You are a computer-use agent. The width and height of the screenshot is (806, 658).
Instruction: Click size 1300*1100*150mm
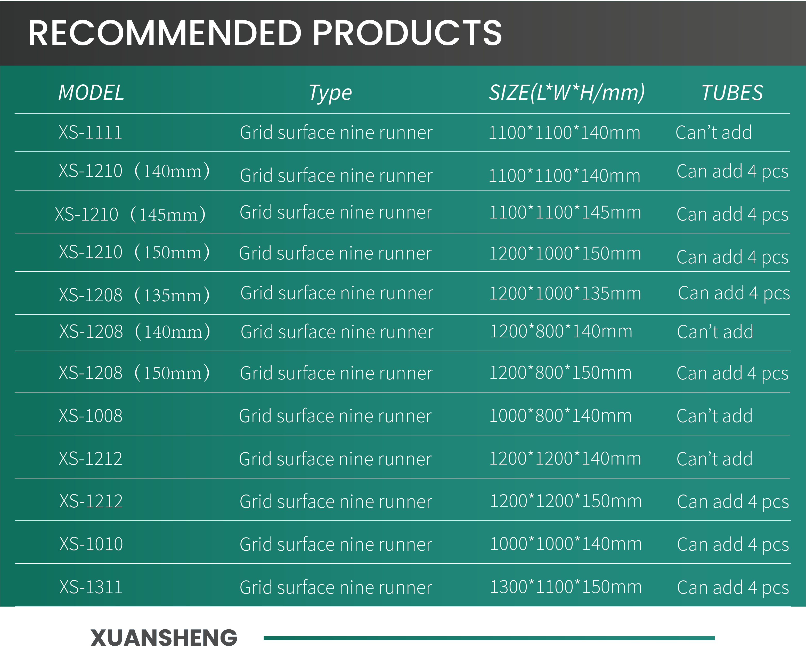(x=566, y=587)
